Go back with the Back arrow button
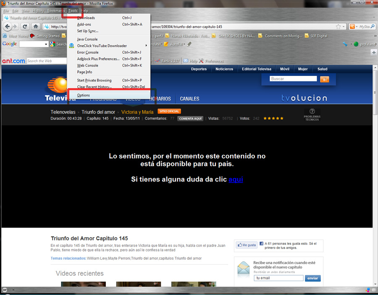Viewport: 378px width, 295px height. tap(8, 26)
